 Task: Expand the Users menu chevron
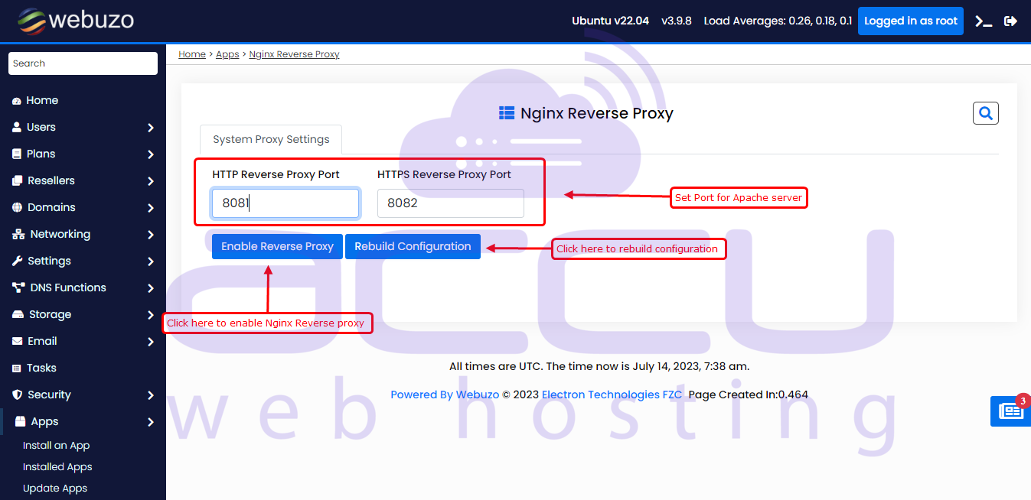click(x=151, y=128)
